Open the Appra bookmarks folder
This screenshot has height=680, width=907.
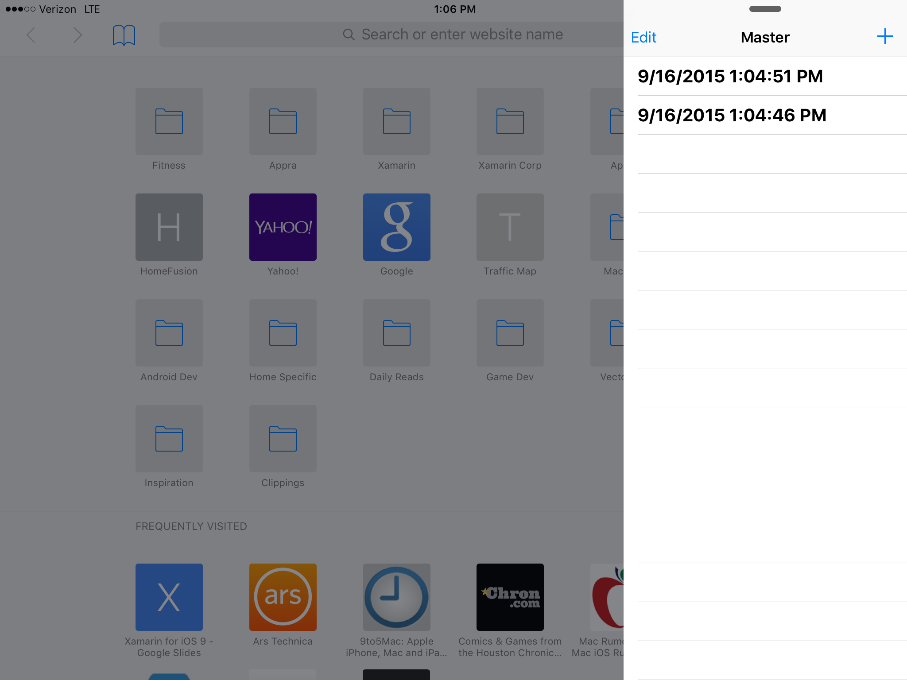click(283, 121)
